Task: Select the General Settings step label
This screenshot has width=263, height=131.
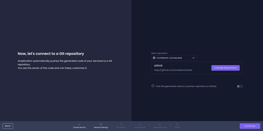Action: (x=101, y=127)
